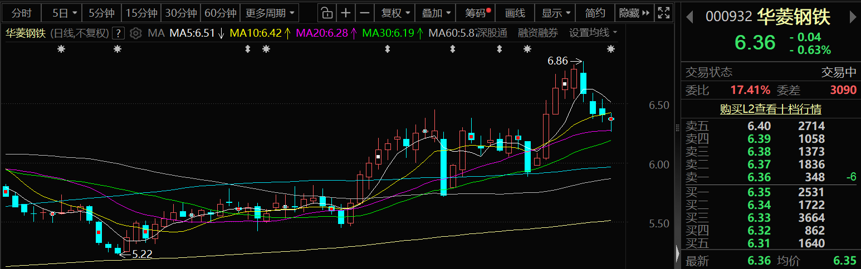Click the vertical panel divider handle
The height and width of the screenshot is (269, 861).
pos(678,255)
